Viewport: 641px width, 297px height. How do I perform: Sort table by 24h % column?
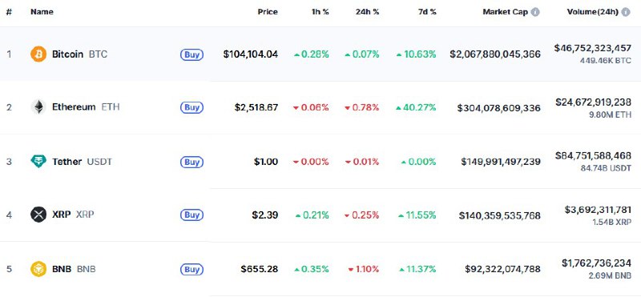click(x=367, y=12)
